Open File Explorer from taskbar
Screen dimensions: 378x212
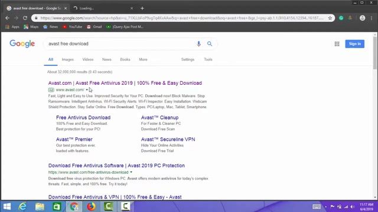point(40,207)
